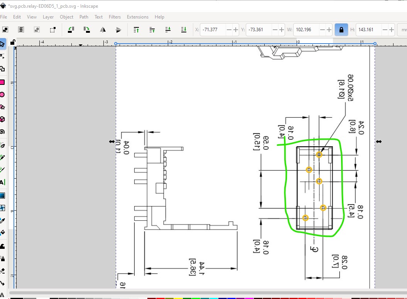Toggle the guides lock on ruler corner
Screen dimensions: 407x299
tap(13, 42)
